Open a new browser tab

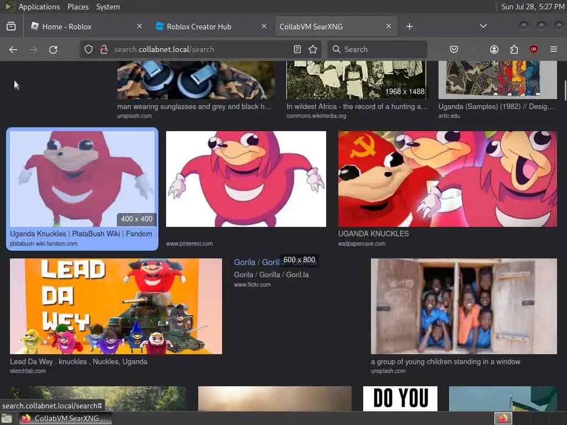point(409,27)
